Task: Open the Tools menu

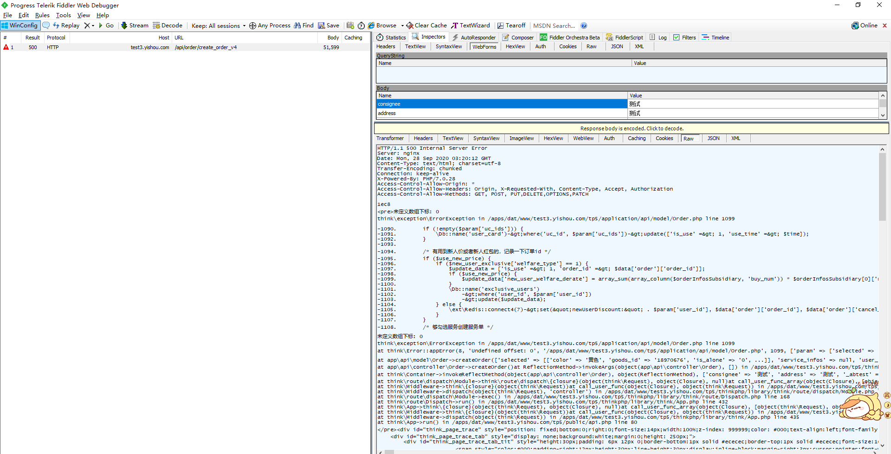Action: [x=64, y=15]
